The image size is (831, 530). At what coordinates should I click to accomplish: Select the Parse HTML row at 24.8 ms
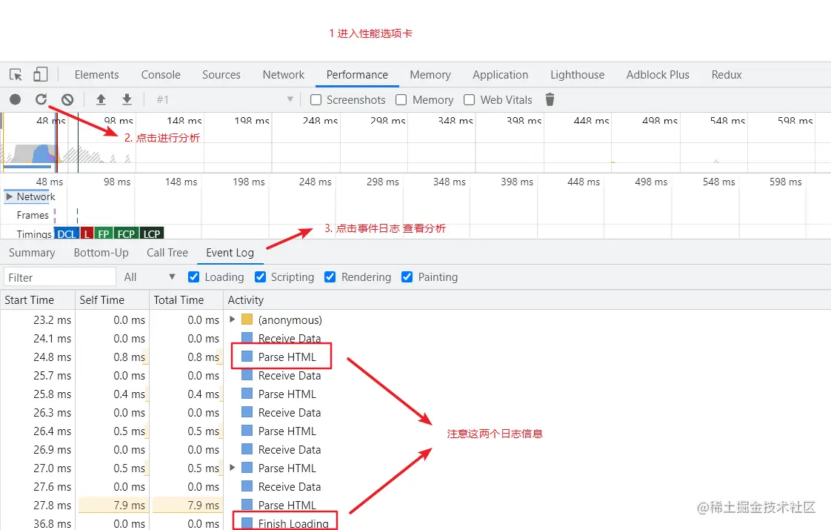(415, 357)
